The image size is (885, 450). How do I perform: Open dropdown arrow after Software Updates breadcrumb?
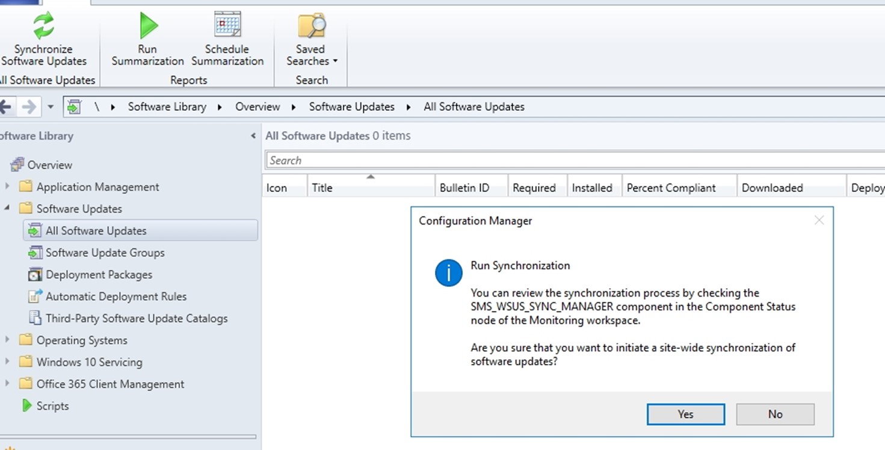409,107
